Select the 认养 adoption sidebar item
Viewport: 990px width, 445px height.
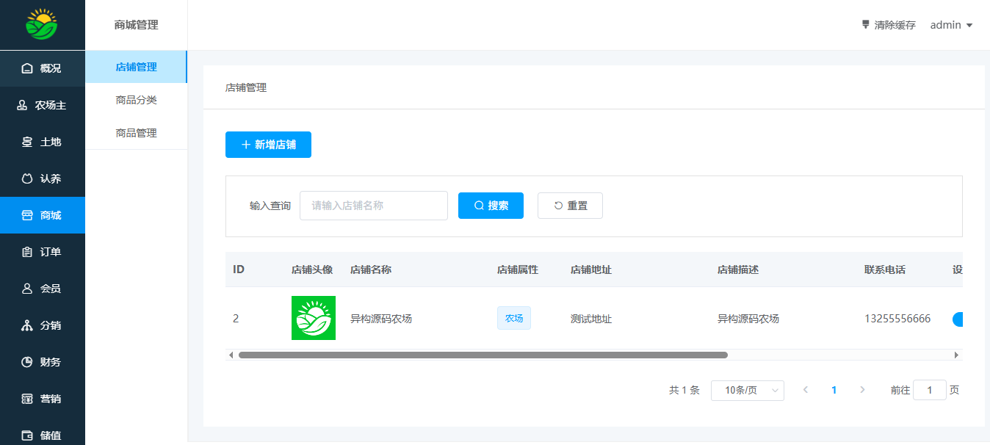42,178
